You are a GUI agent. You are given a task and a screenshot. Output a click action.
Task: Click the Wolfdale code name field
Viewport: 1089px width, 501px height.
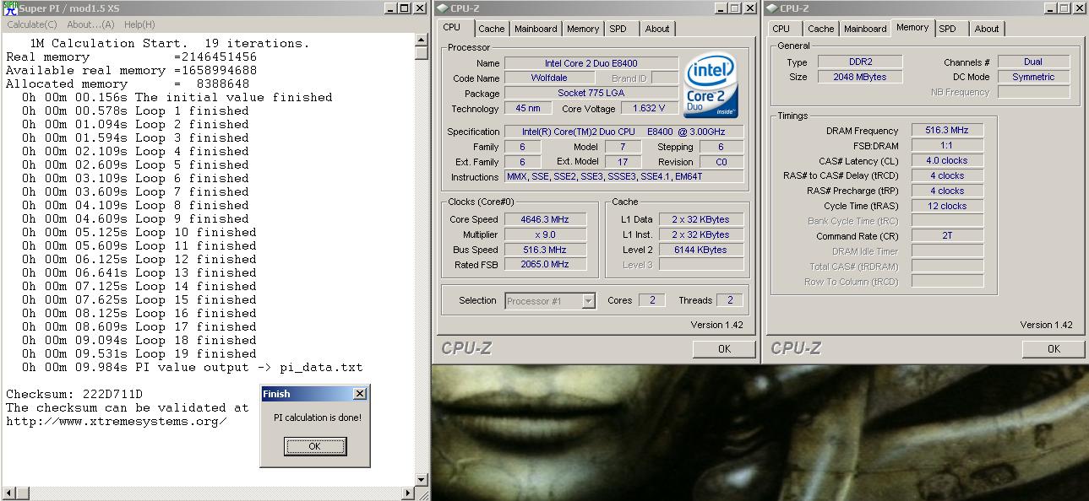(549, 78)
